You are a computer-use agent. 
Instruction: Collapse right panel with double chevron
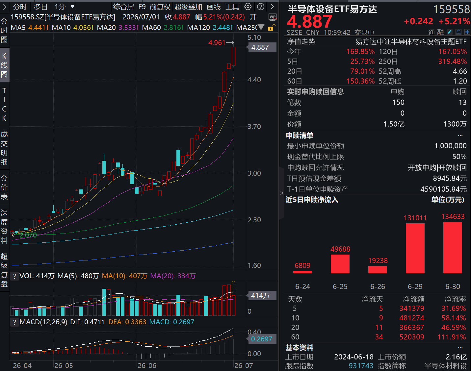(x=281, y=193)
